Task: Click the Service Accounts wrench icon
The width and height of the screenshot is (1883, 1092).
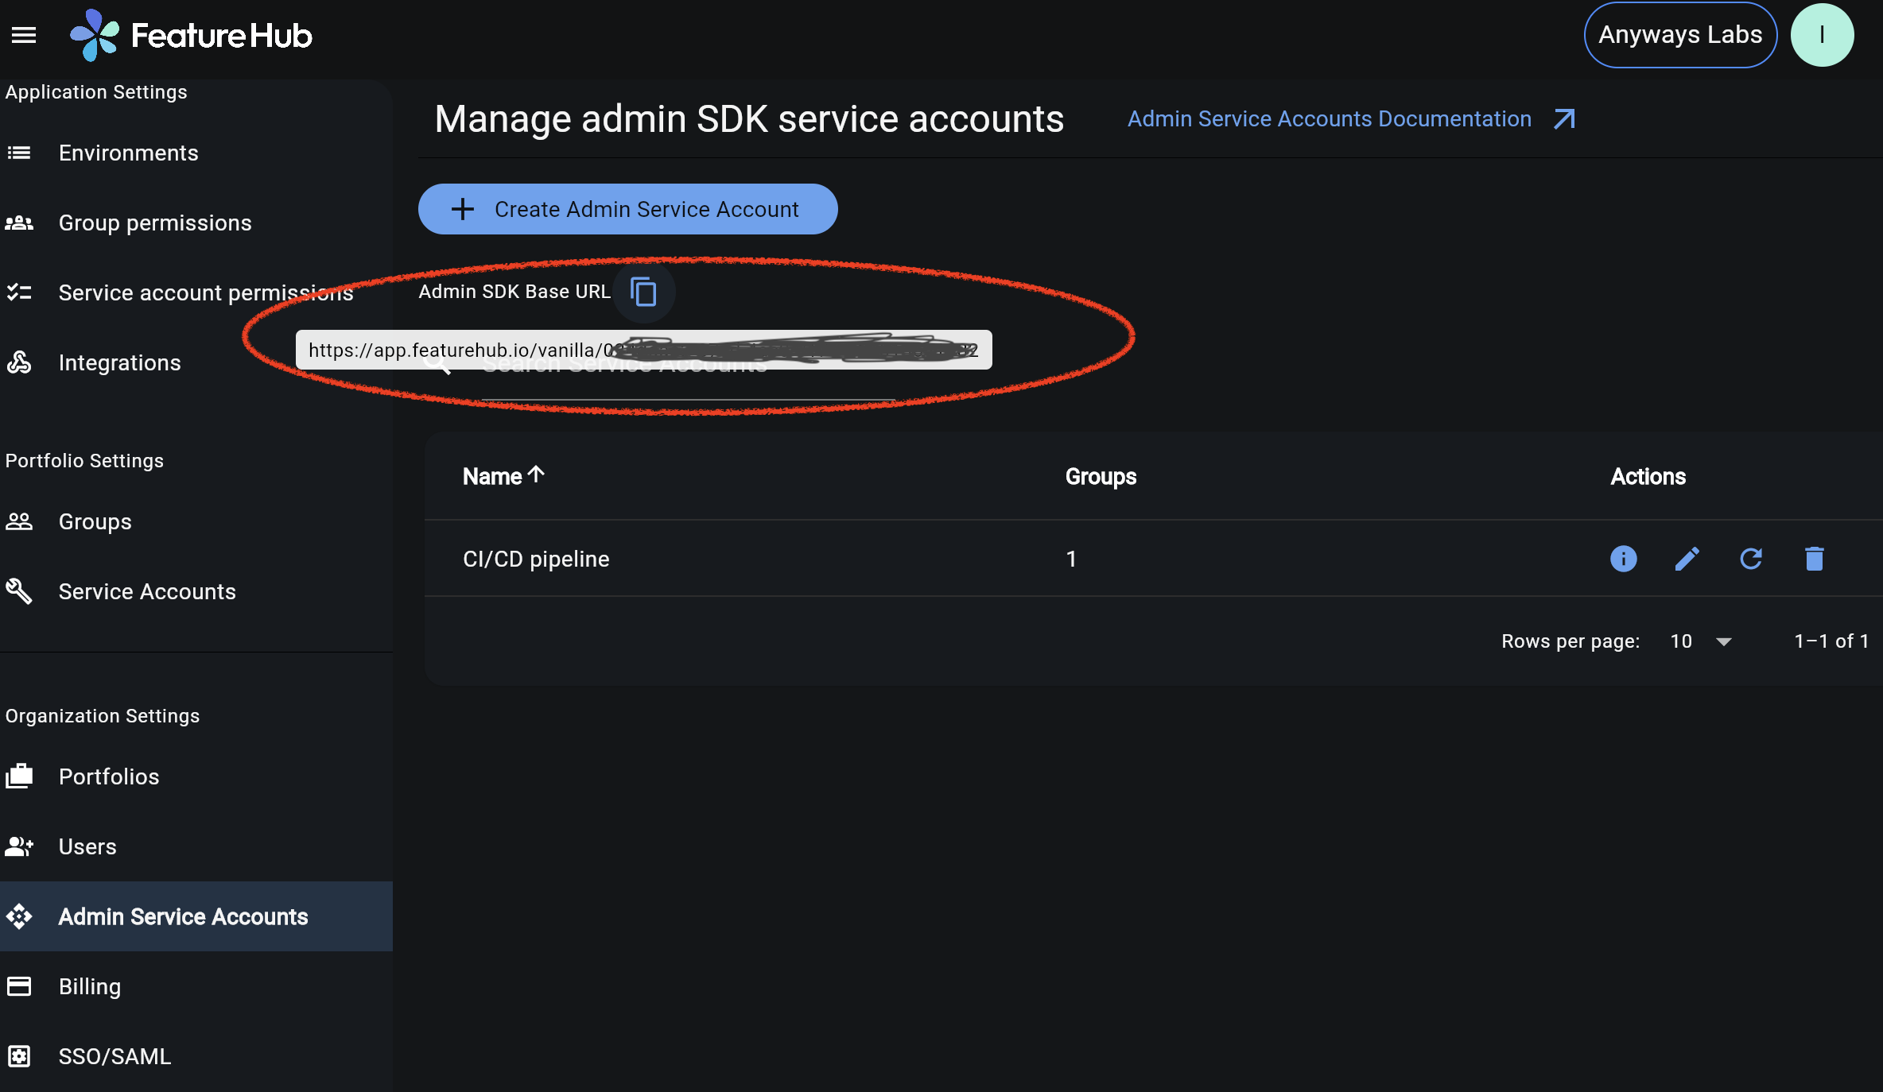Action: pyautogui.click(x=19, y=591)
